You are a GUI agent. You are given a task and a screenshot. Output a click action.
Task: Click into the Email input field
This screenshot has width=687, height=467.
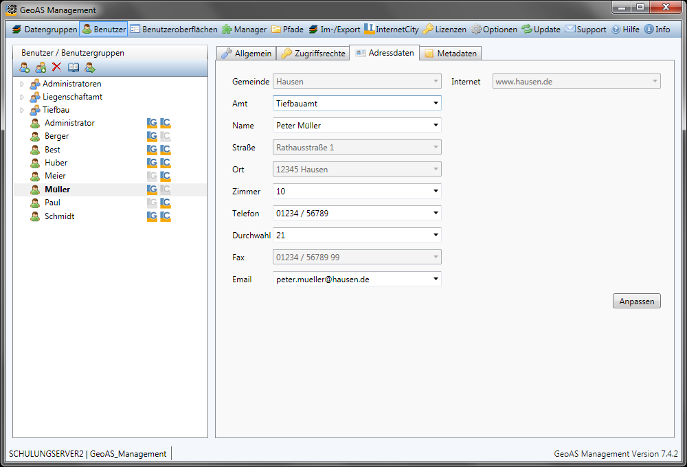tap(350, 280)
